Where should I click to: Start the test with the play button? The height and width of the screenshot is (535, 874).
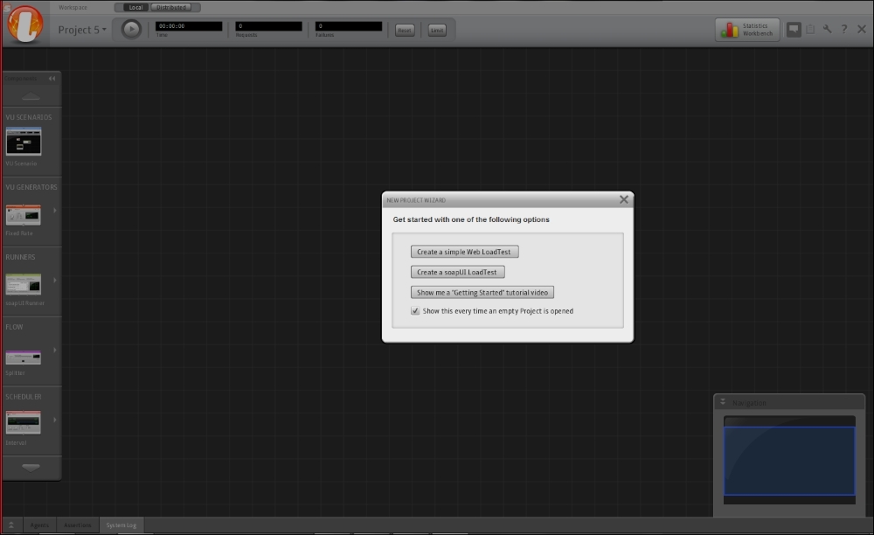click(132, 29)
